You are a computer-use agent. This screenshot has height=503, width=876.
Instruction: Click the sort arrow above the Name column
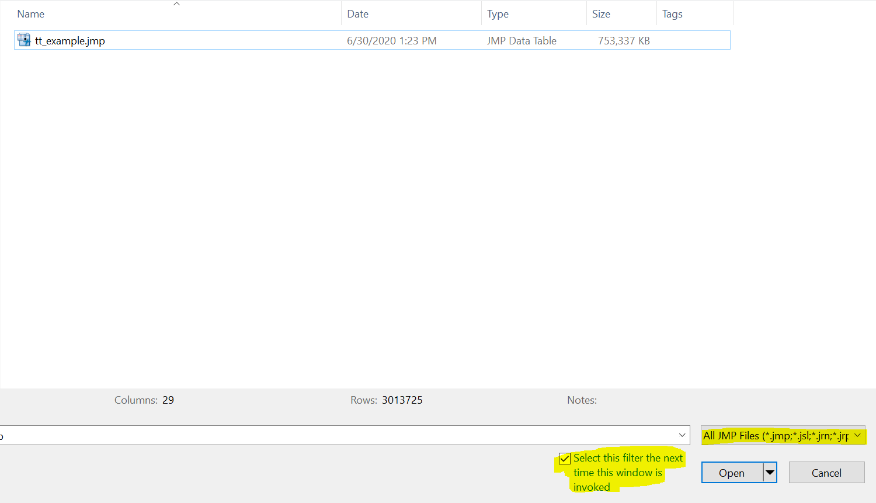pos(176,4)
